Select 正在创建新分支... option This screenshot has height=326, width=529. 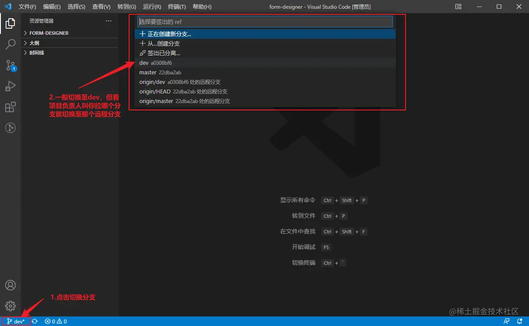pyautogui.click(x=265, y=34)
